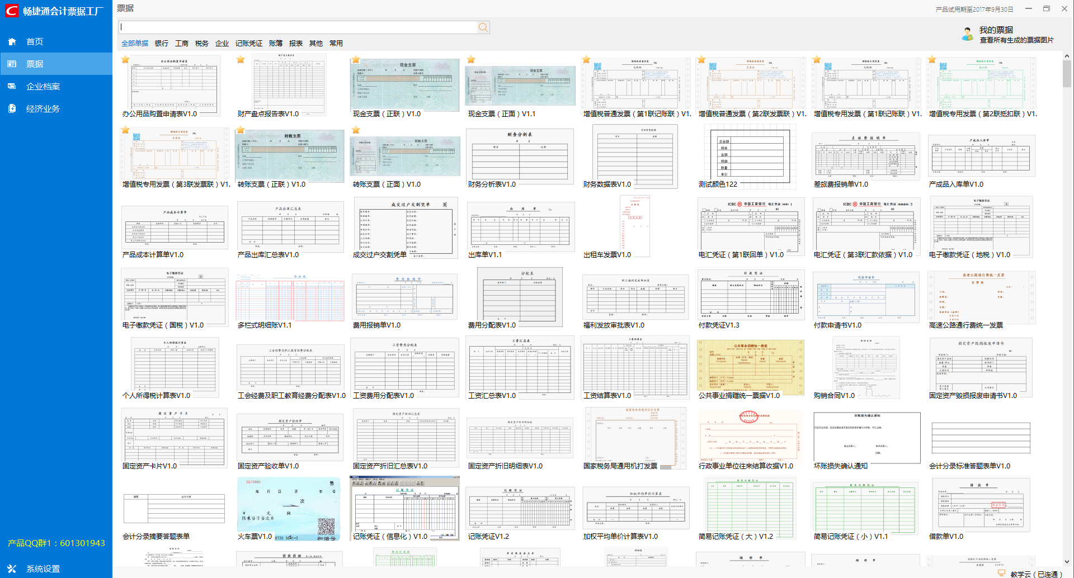Click the 教学云 status bar icon
1074x578 pixels.
point(1001,574)
